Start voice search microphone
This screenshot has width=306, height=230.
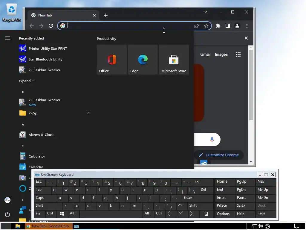click(212, 140)
